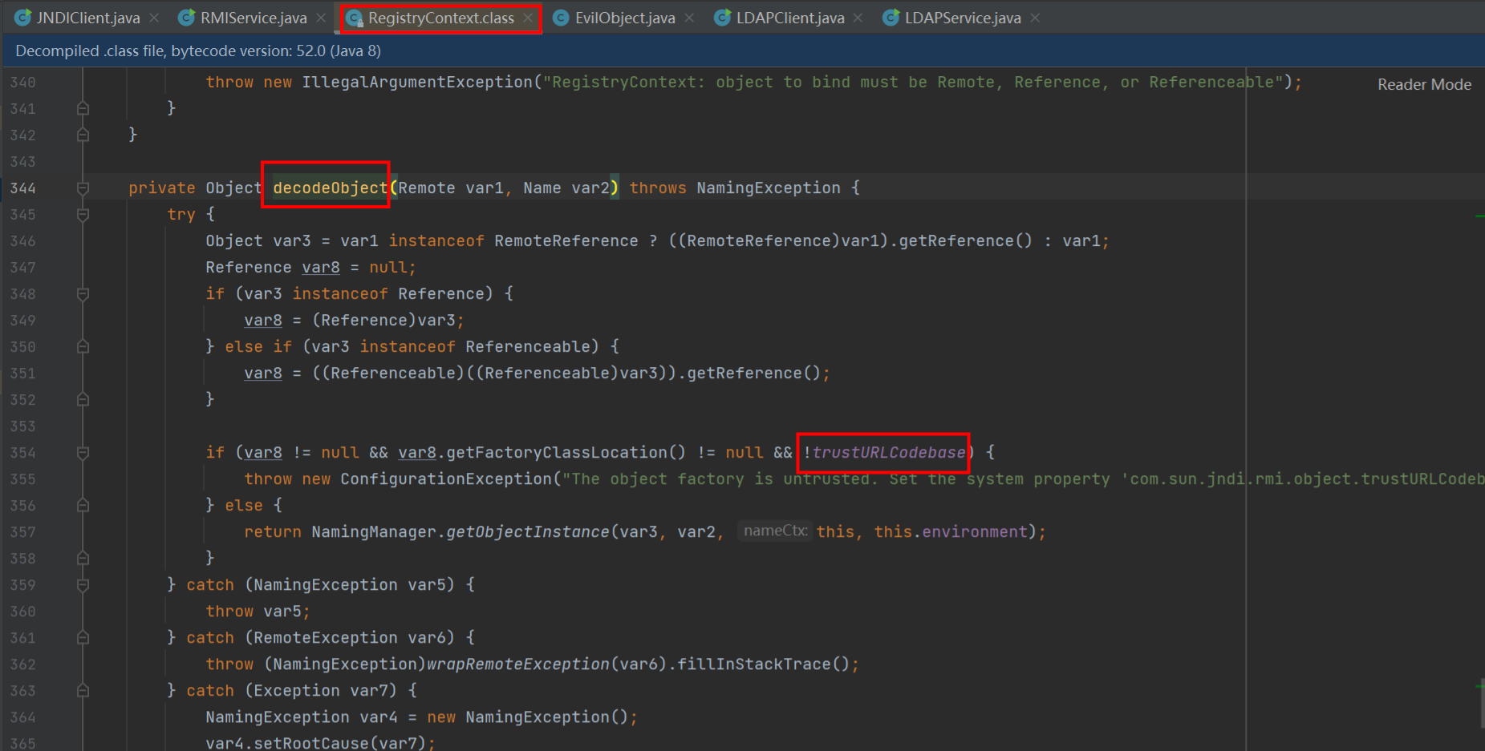This screenshot has height=751, width=1485.
Task: Switch to the JNDIClient.java tab
Action: (x=88, y=18)
